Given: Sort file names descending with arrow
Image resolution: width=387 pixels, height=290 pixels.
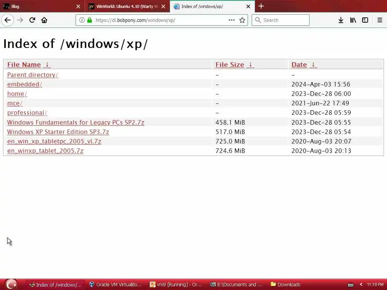Looking at the screenshot, I should pyautogui.click(x=47, y=65).
